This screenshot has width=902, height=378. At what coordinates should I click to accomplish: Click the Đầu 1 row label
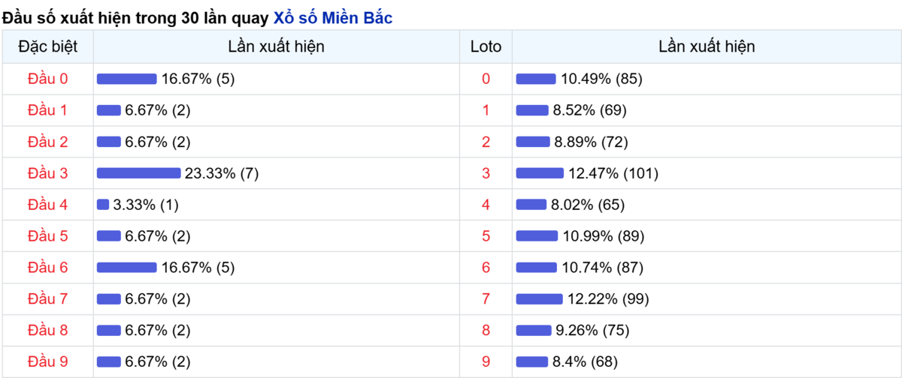[47, 110]
